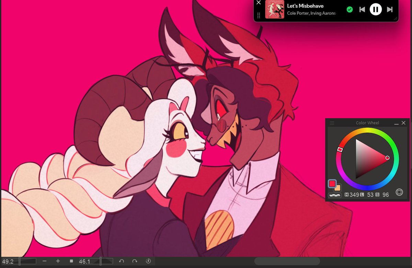Skip to next track in miniplayer
The width and height of the screenshot is (412, 268).
click(x=390, y=10)
